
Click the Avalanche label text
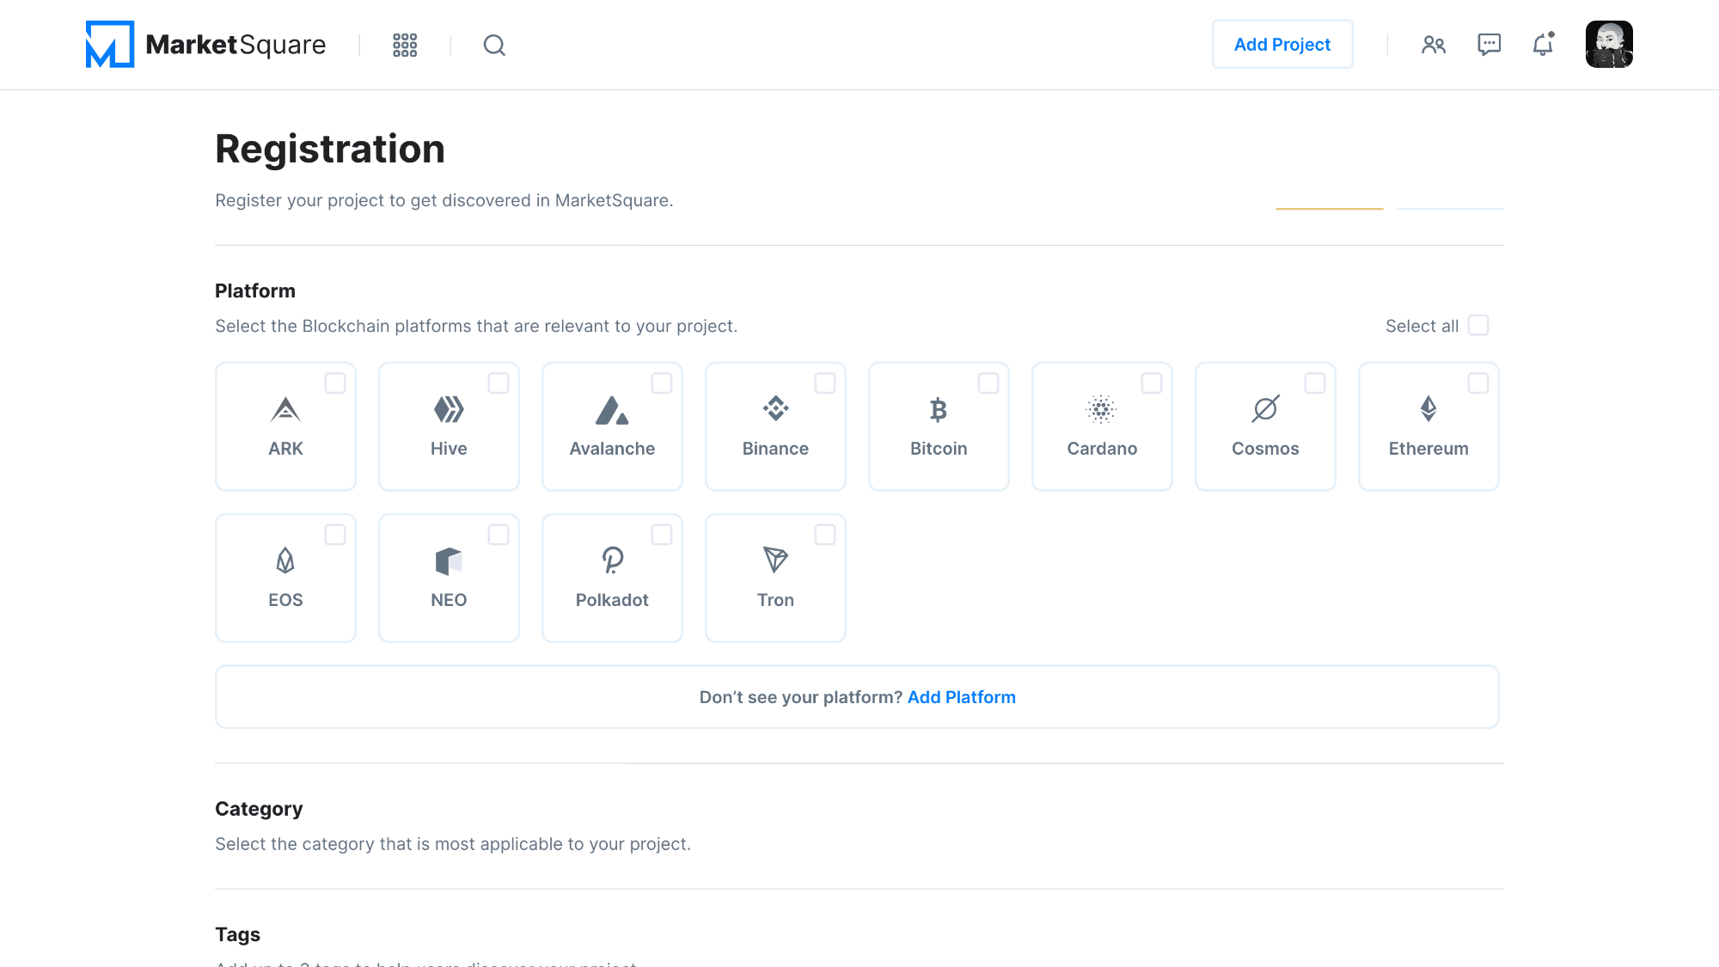click(612, 449)
